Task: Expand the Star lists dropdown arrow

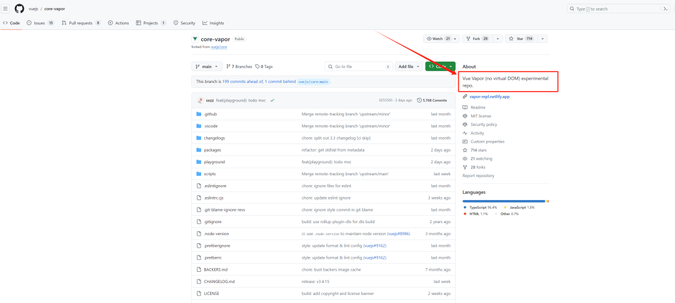Action: pyautogui.click(x=542, y=39)
